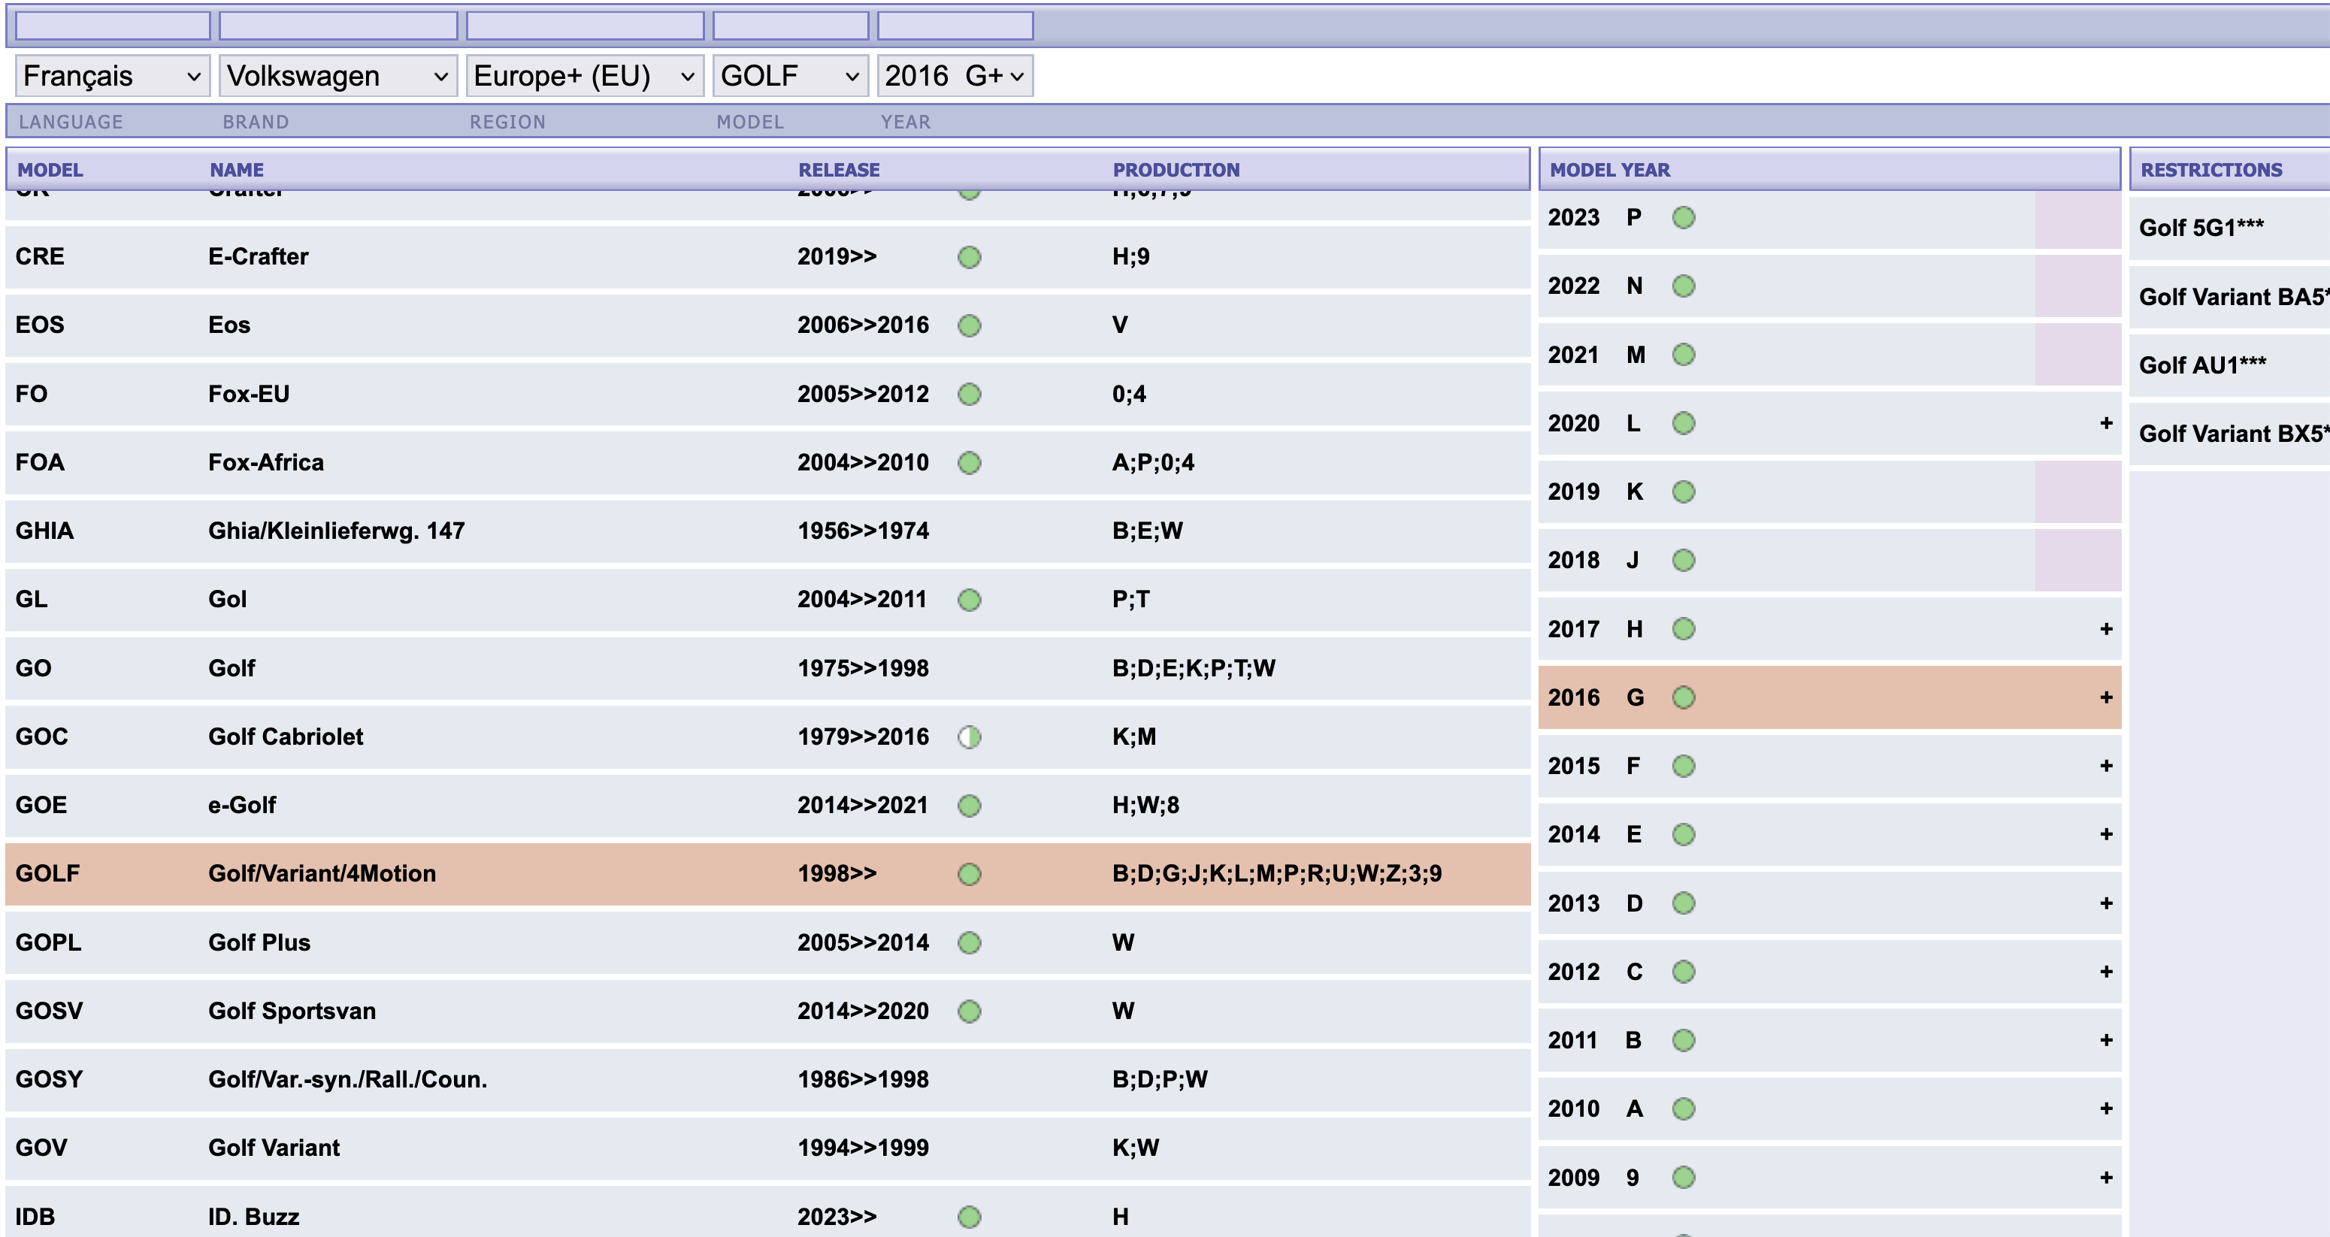Click the half-filled status dot for Golf Cabriolet

(970, 737)
